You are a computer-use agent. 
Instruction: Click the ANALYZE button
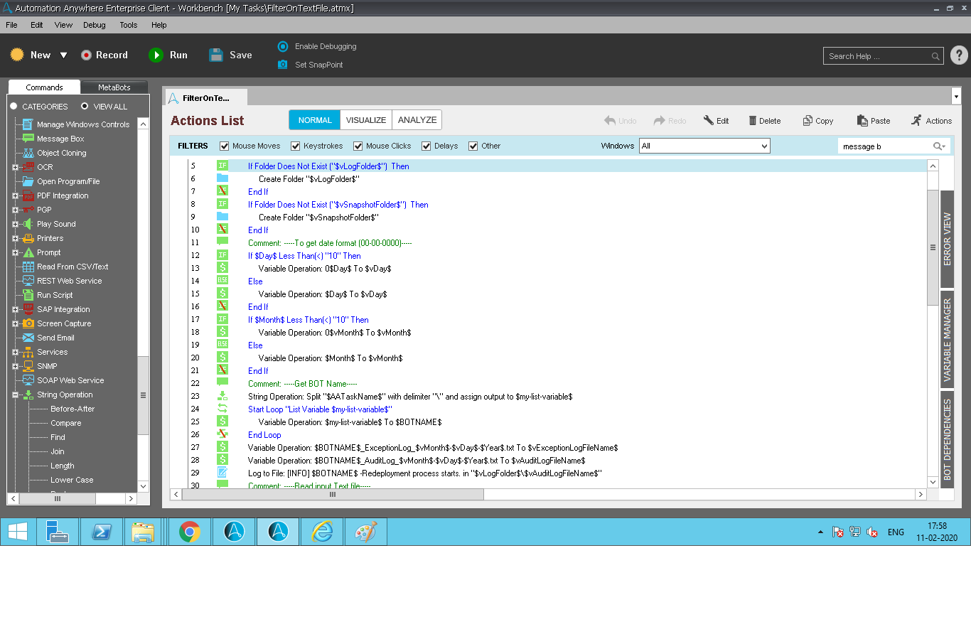point(417,120)
